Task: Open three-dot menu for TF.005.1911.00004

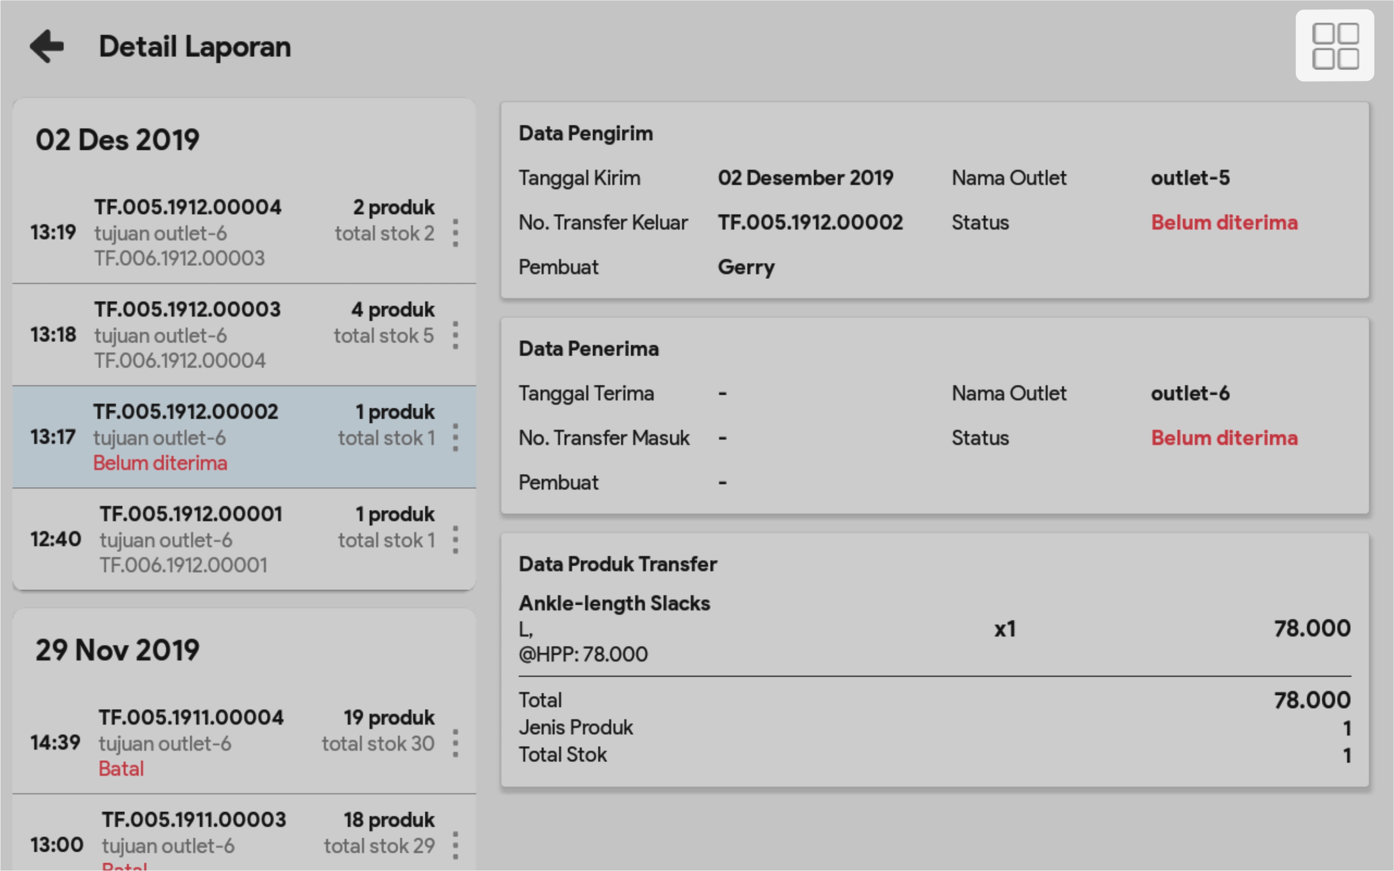Action: 455,743
